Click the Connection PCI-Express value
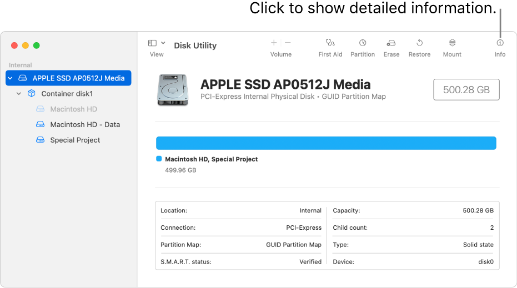 click(x=304, y=228)
